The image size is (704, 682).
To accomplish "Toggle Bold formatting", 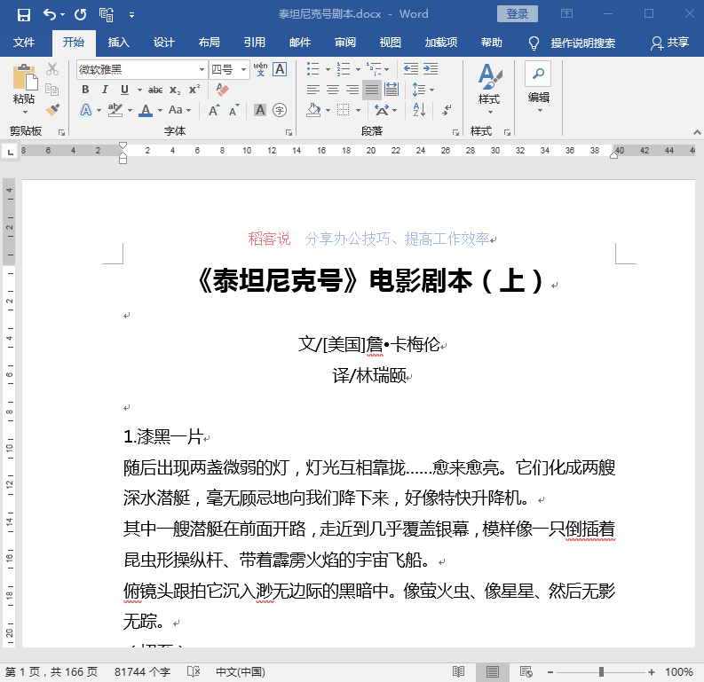I will point(85,90).
